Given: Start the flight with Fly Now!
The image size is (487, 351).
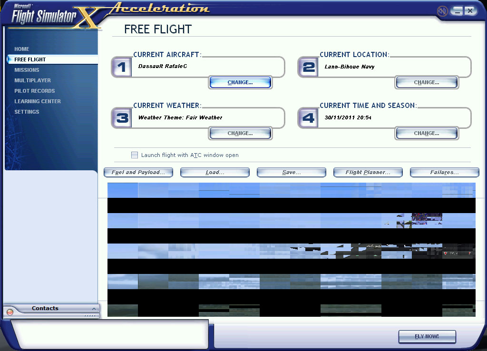Looking at the screenshot, I should pos(427,336).
